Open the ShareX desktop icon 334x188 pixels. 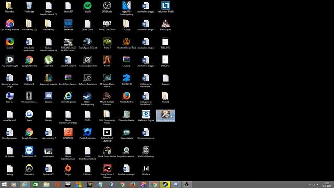(9, 42)
